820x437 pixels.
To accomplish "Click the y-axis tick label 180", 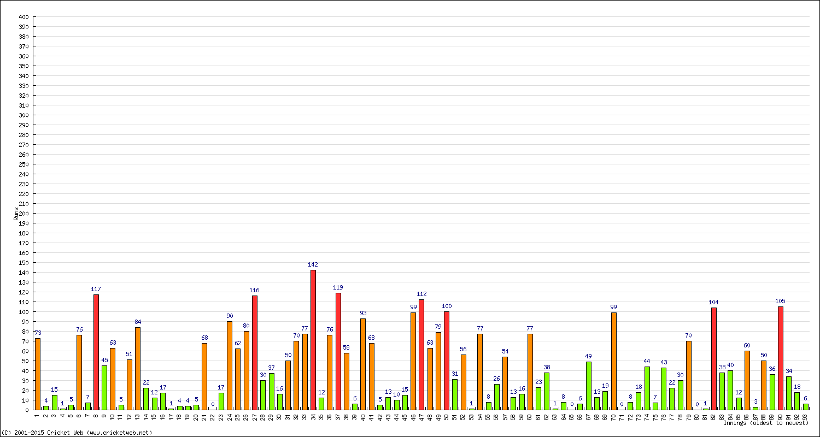I will [24, 233].
